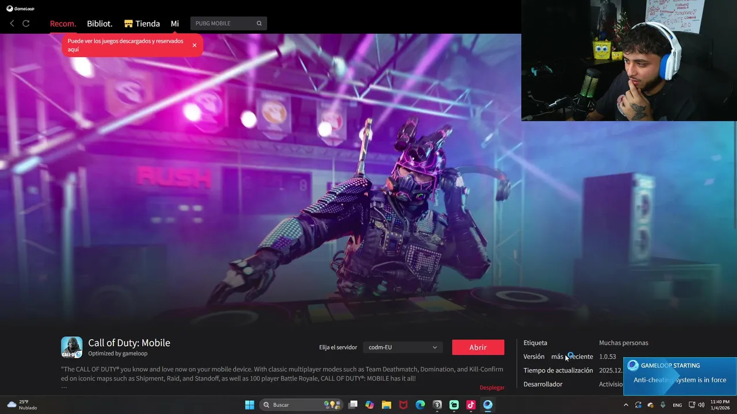Go back with the back arrow
Viewport: 737px width, 414px height.
click(12, 24)
